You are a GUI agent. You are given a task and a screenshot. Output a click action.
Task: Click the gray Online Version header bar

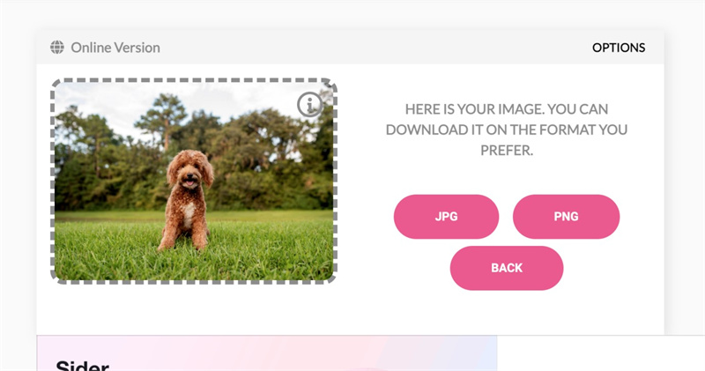point(350,48)
